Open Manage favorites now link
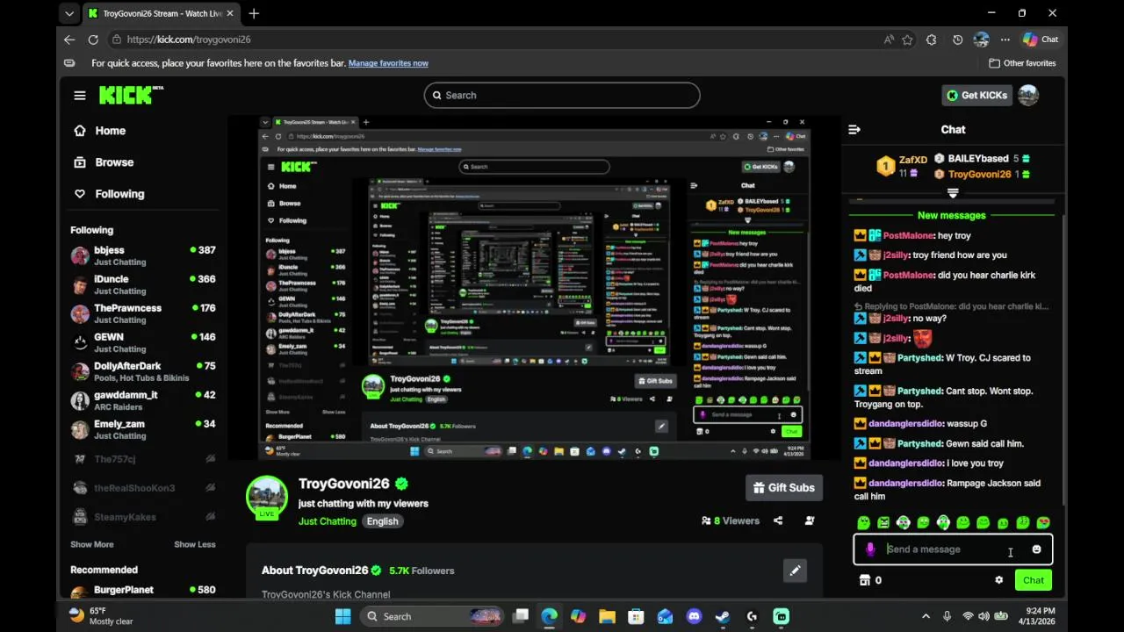This screenshot has width=1124, height=632. (x=388, y=63)
